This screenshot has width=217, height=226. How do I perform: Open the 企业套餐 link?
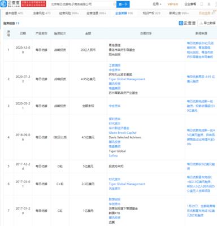(x=190, y=4)
